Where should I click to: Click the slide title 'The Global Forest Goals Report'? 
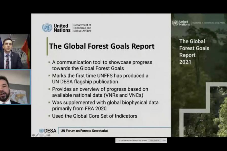pyautogui.click(x=102, y=46)
